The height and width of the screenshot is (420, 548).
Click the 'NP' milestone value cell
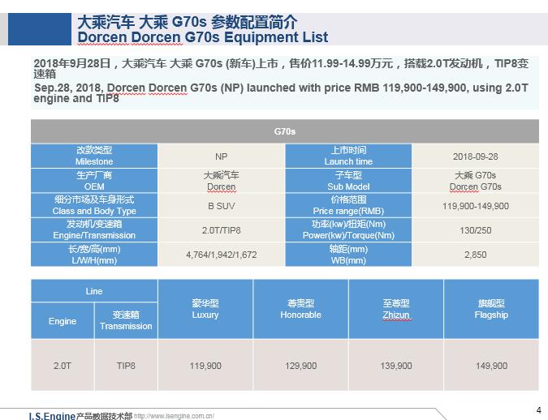(221, 156)
